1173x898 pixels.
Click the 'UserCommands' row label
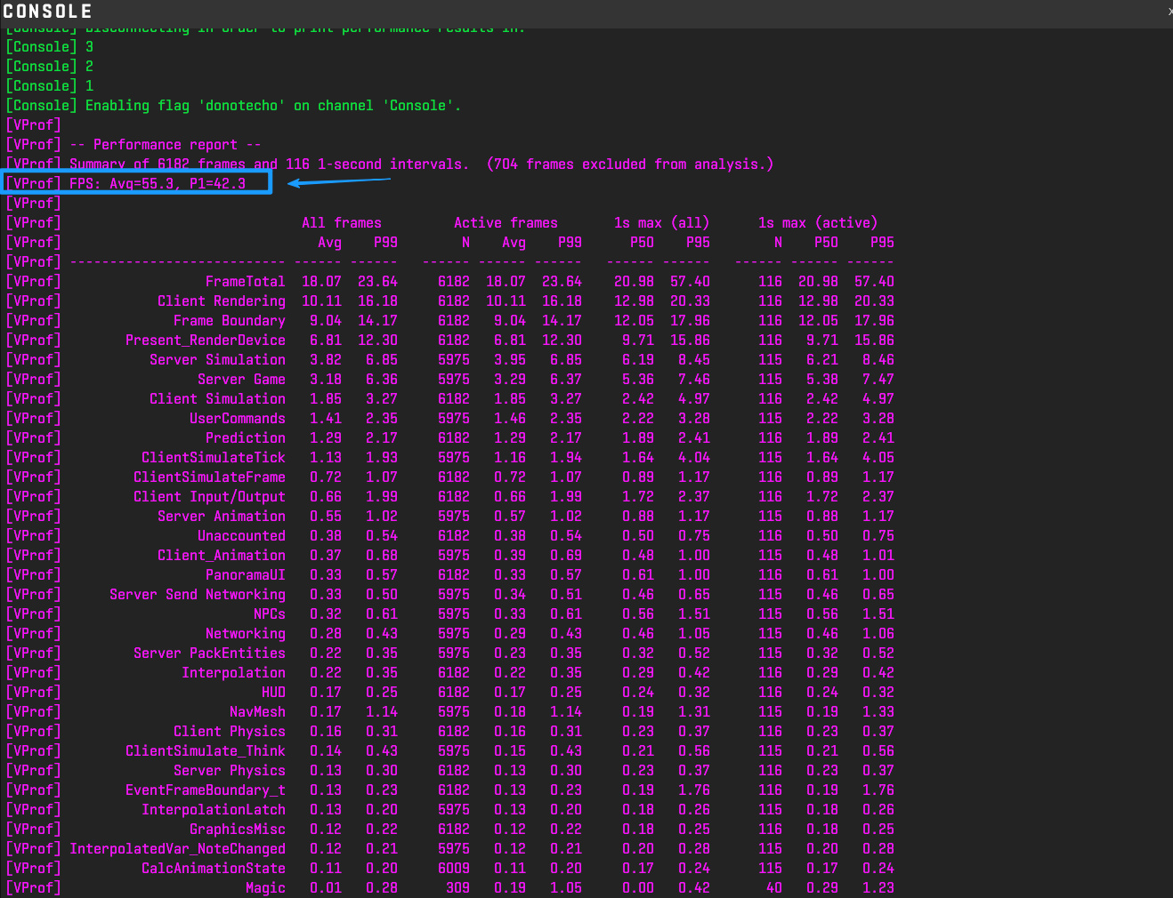click(238, 419)
